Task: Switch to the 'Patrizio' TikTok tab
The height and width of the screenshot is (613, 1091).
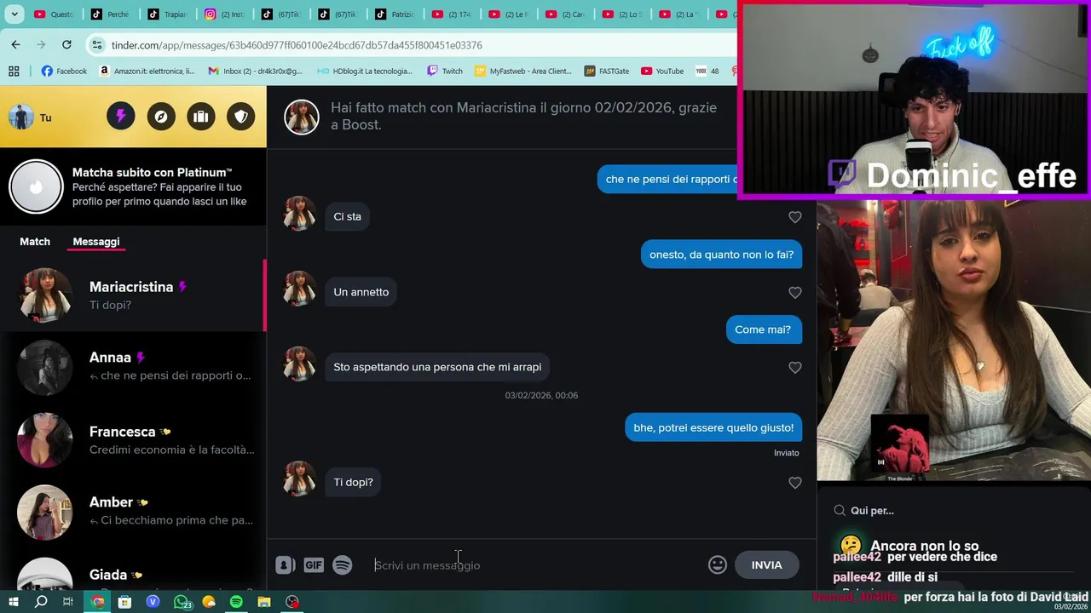Action: (395, 14)
